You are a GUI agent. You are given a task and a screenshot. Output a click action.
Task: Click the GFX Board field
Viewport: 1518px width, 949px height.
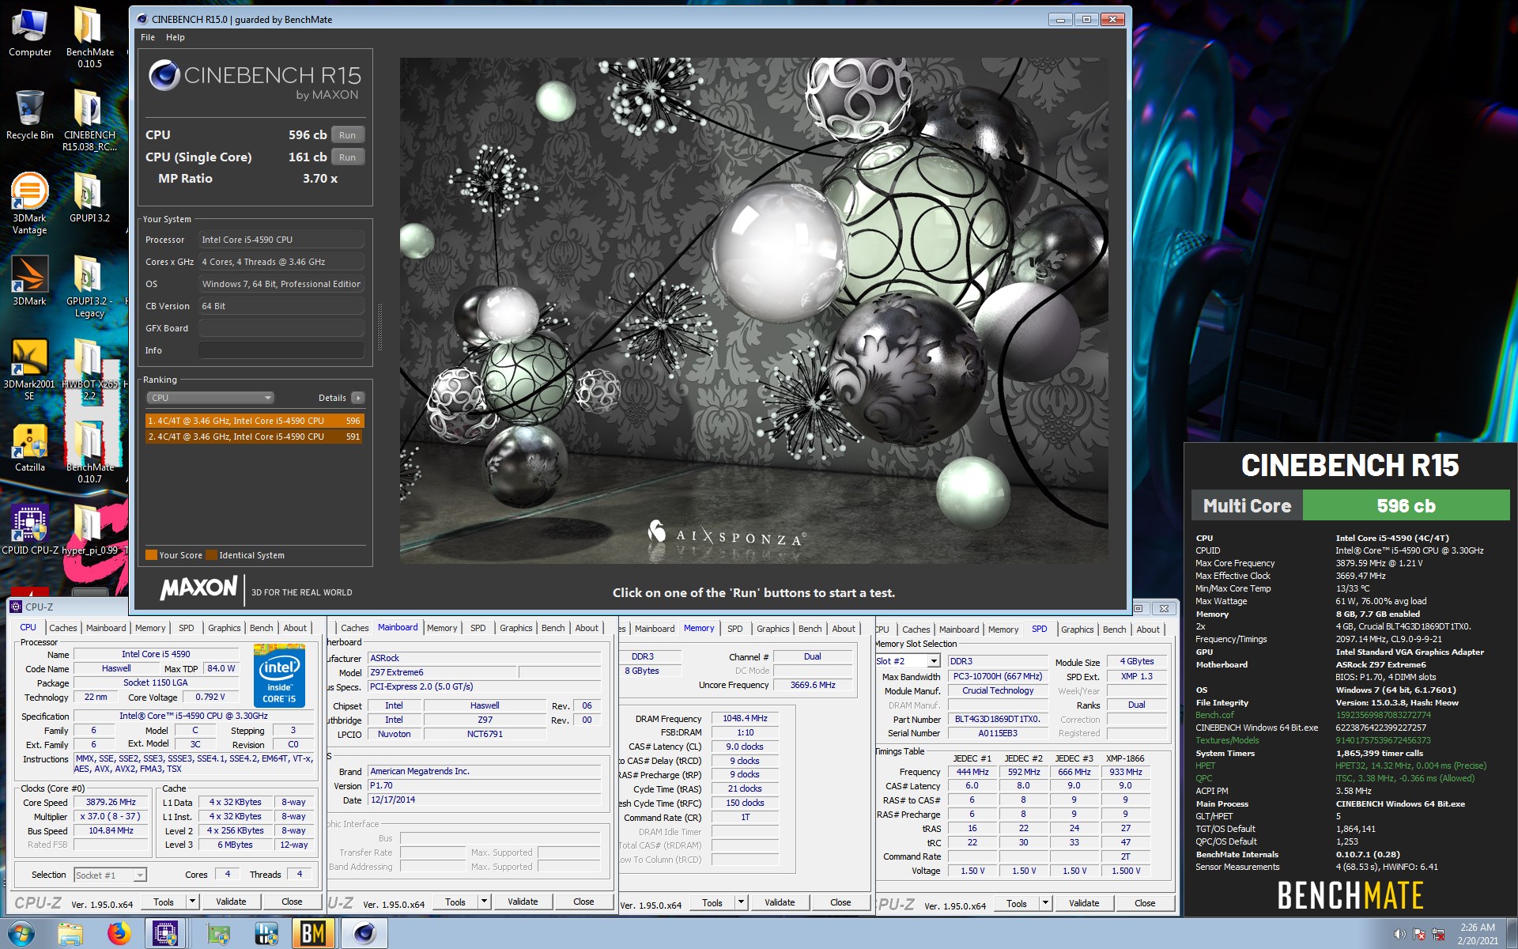[x=281, y=328]
